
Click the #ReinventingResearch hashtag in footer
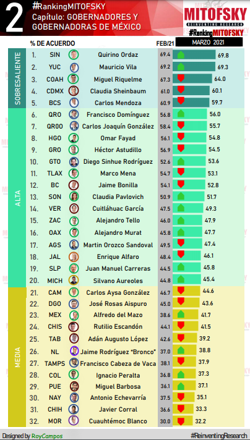click(x=218, y=436)
